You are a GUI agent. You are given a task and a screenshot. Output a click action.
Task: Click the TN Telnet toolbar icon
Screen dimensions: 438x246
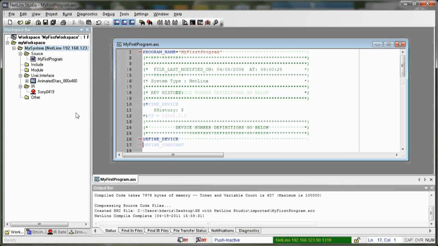click(200, 23)
